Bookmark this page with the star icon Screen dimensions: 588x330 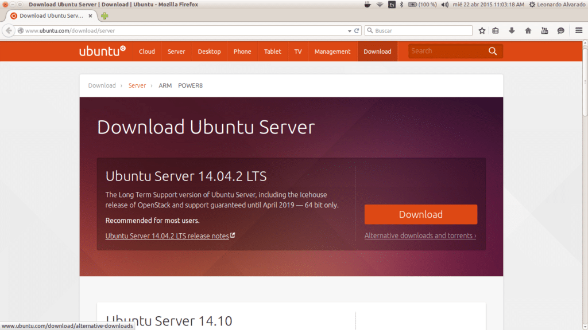[482, 31]
